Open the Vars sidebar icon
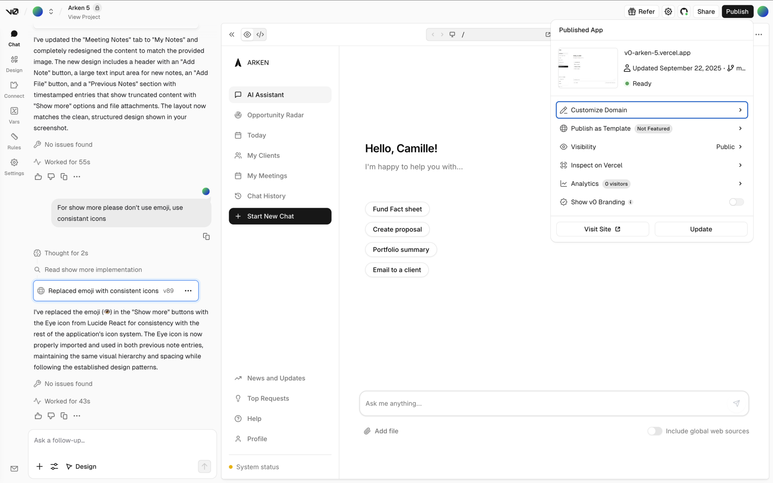Viewport: 773px width, 483px height. pyautogui.click(x=14, y=115)
